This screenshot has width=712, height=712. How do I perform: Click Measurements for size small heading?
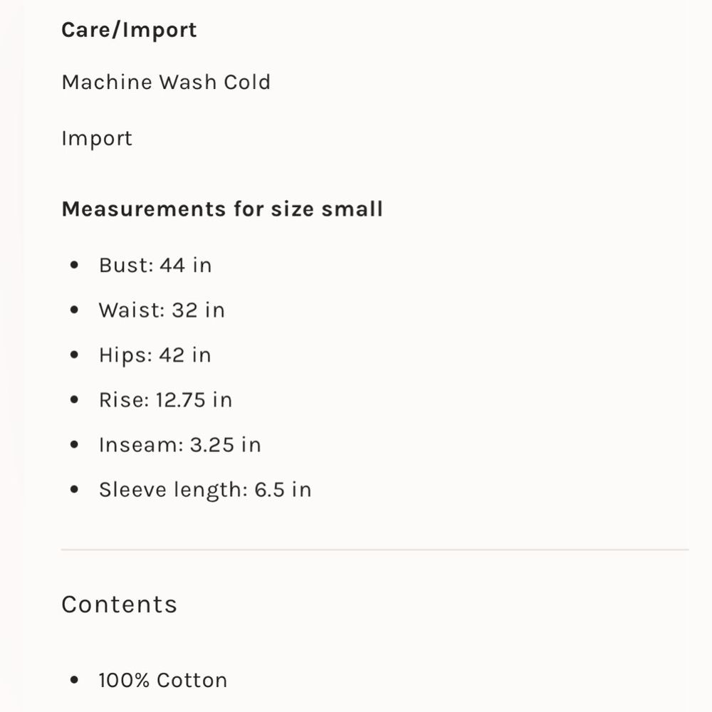222,209
